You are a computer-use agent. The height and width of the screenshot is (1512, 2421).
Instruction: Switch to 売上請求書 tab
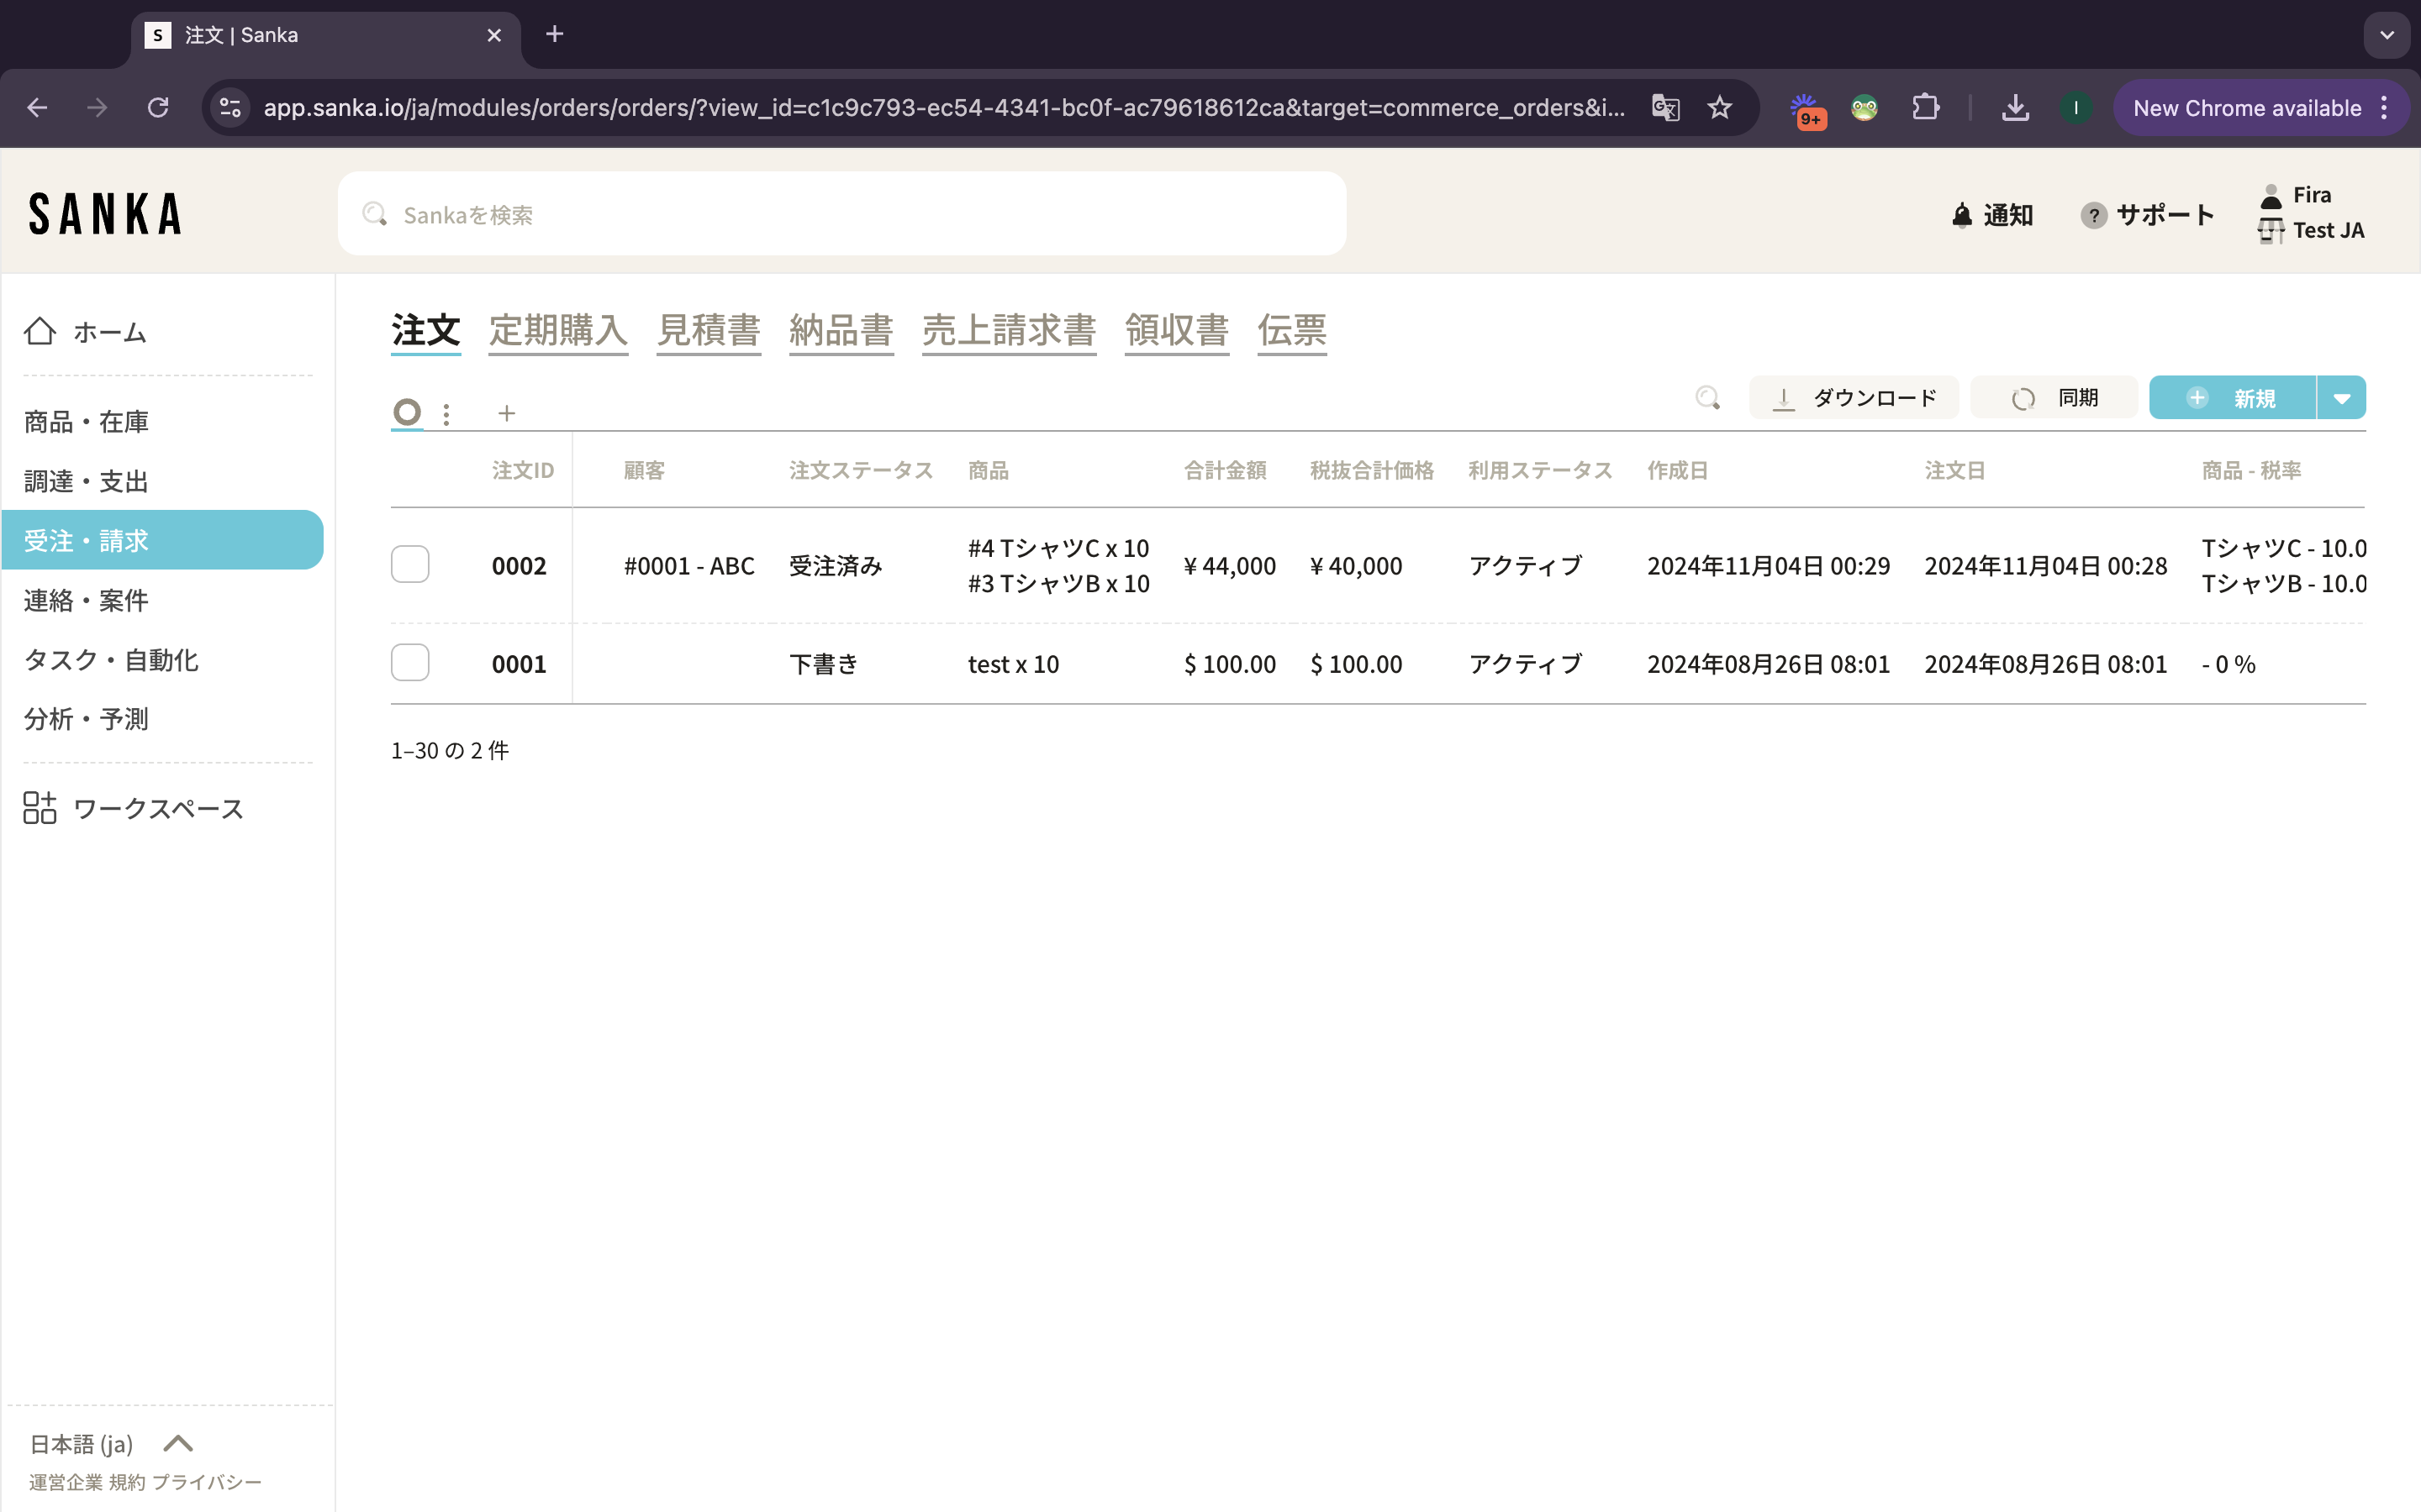1009,330
